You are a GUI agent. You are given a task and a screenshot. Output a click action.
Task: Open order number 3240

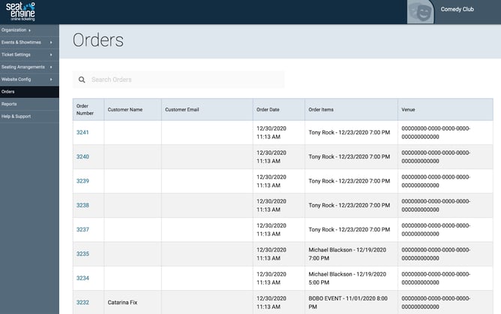point(82,157)
